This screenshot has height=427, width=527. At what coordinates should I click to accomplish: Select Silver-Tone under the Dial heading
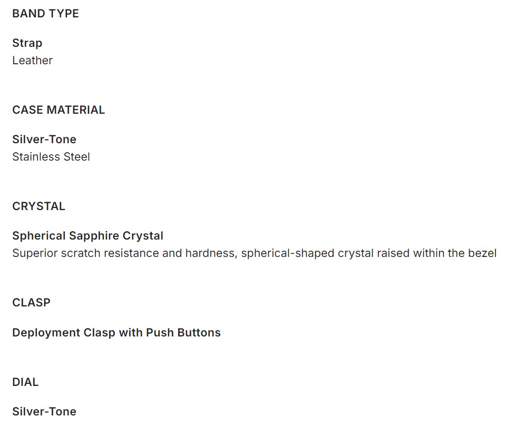(x=44, y=412)
